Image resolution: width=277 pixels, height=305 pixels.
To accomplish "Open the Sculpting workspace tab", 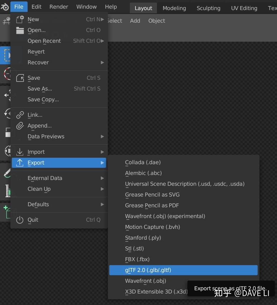I will pos(208,8).
